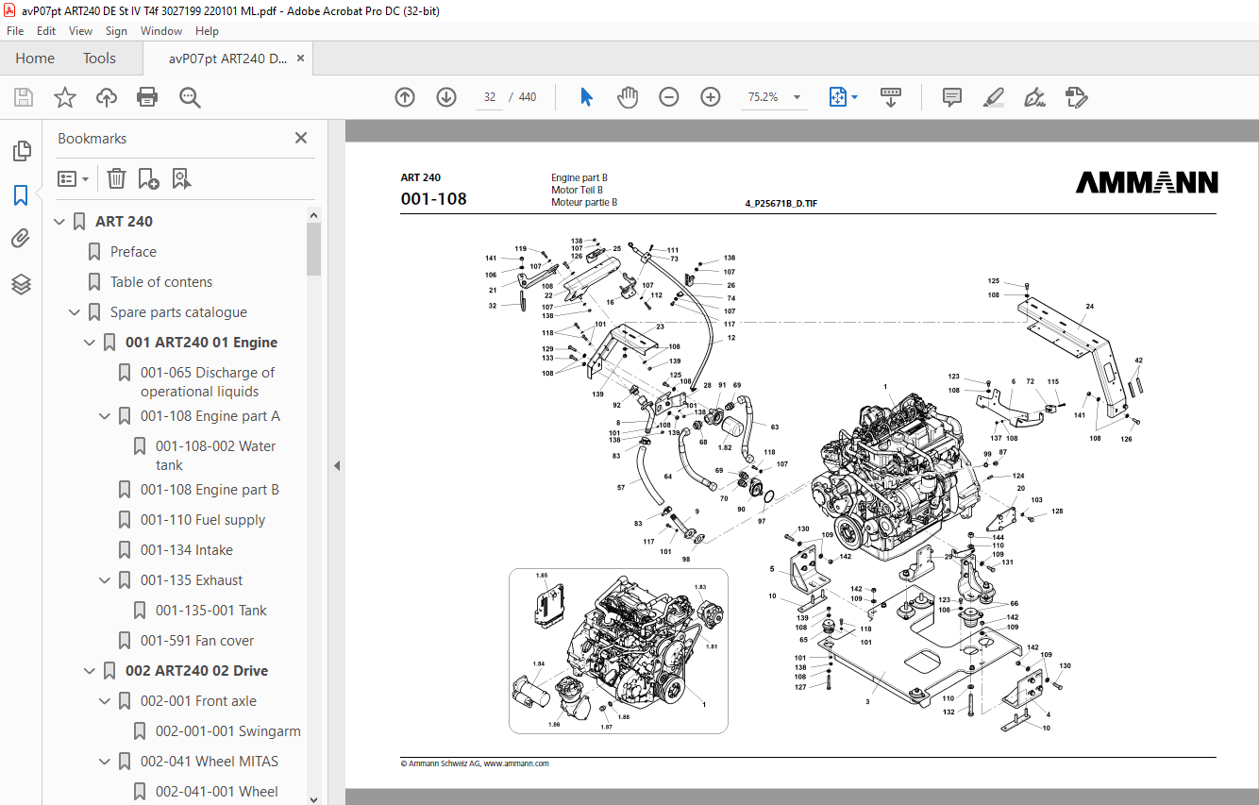
Task: Select the highlight text pen tool
Action: (993, 97)
